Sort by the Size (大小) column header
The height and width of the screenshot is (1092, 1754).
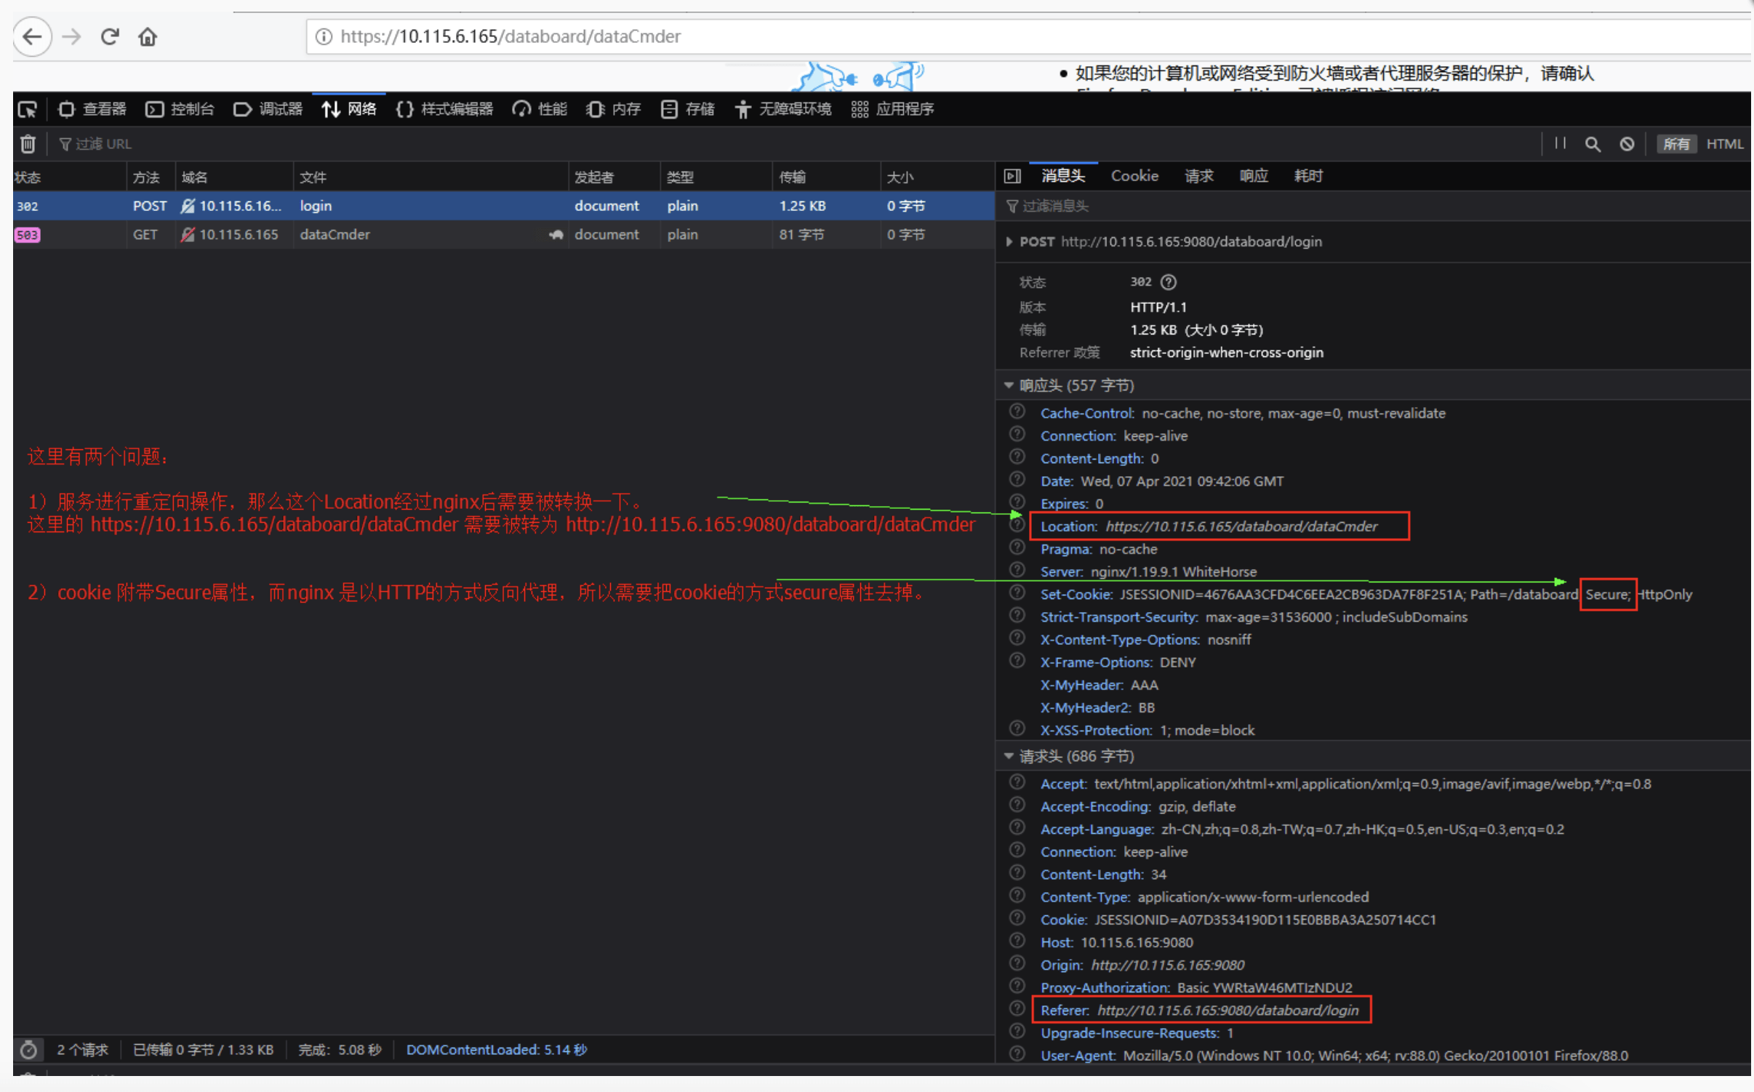938,177
